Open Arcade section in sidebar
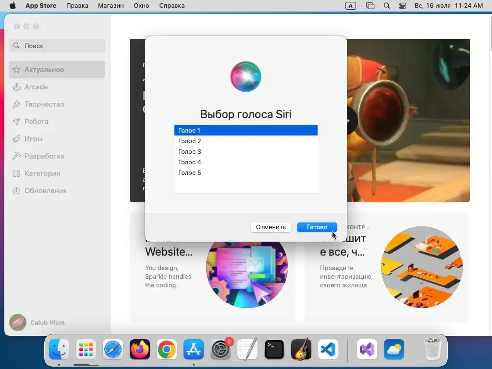Screen dimensions: 492x369 click(x=57, y=87)
